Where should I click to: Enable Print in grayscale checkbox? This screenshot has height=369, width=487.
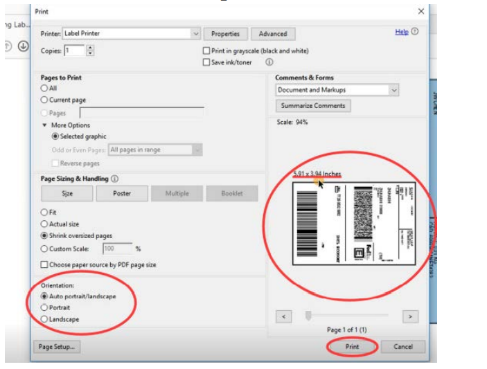[206, 51]
